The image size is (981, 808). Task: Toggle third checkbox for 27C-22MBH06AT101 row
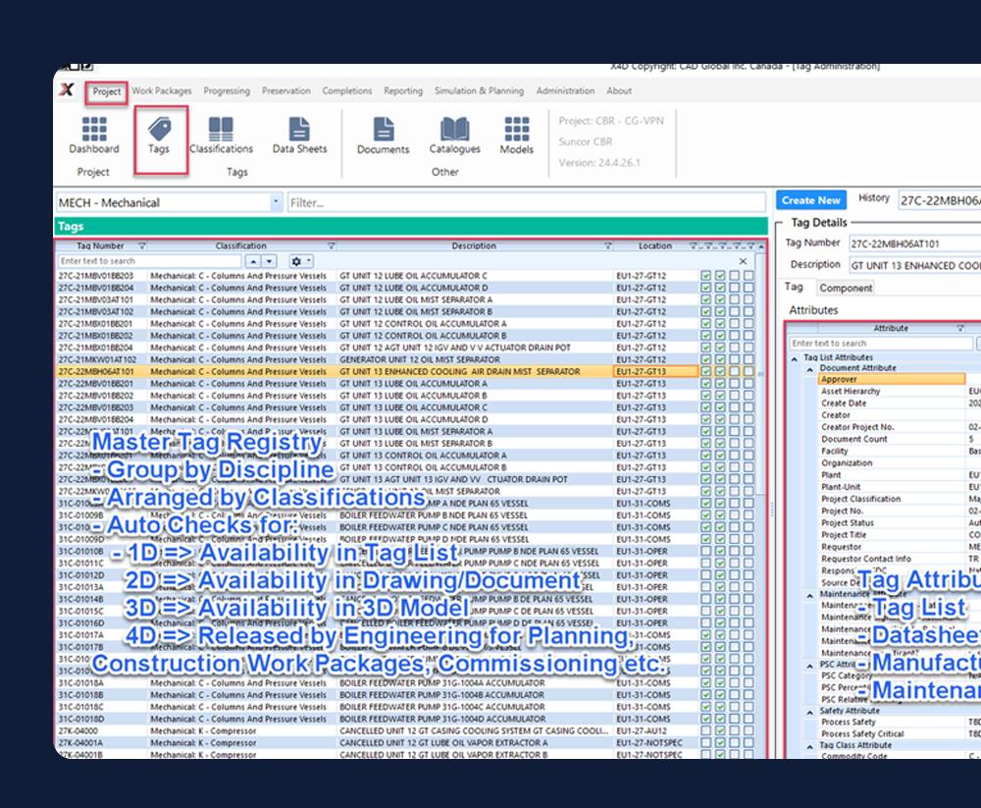735,371
